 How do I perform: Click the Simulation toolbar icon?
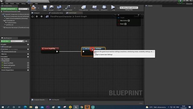pos(104,7)
